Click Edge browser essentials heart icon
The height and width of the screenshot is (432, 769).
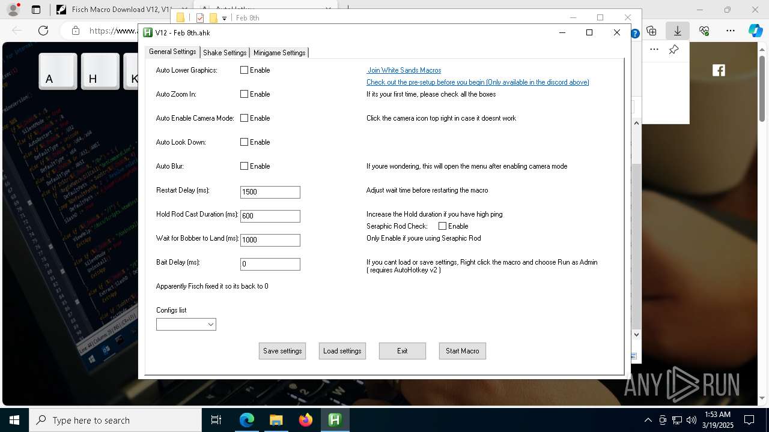pos(705,31)
